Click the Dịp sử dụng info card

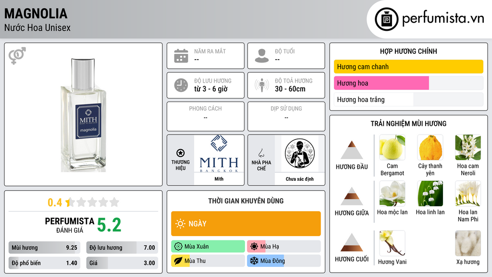[286, 116]
